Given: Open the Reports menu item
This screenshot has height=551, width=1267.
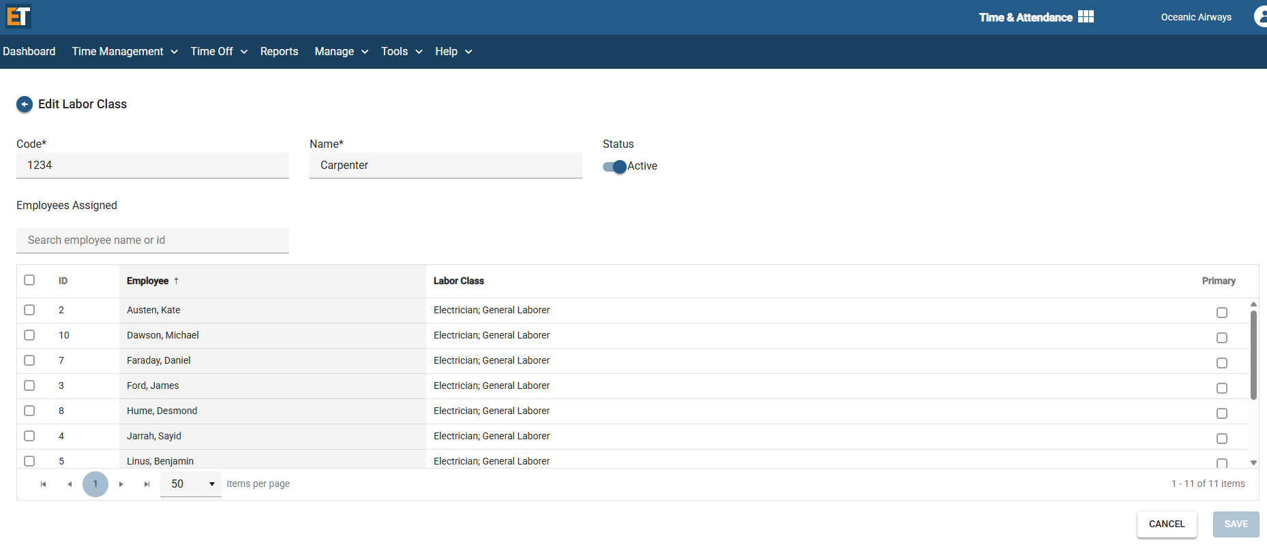Looking at the screenshot, I should point(279,52).
